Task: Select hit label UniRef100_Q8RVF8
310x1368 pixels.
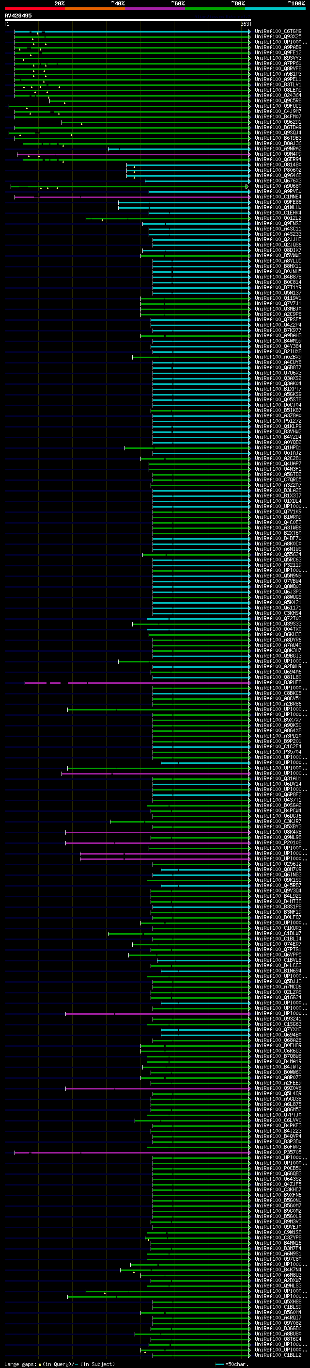Action: (x=278, y=68)
